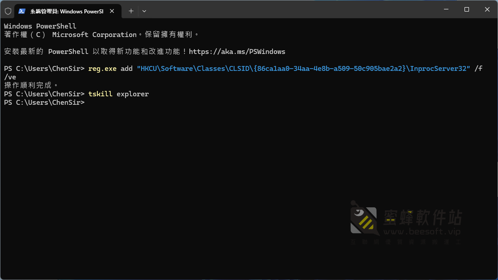Click the 'explorer' argument text

133,94
